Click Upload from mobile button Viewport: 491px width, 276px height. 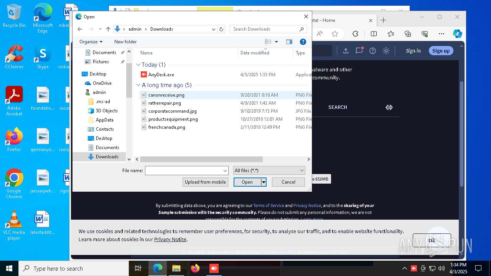(205, 182)
